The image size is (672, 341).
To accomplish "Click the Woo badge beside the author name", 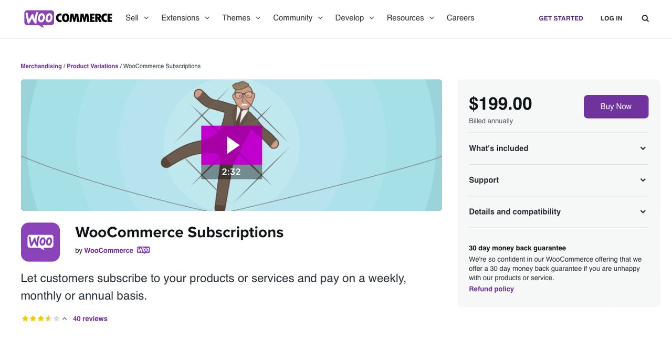I will (143, 250).
